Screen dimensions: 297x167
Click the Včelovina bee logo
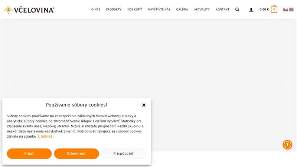pos(29,10)
